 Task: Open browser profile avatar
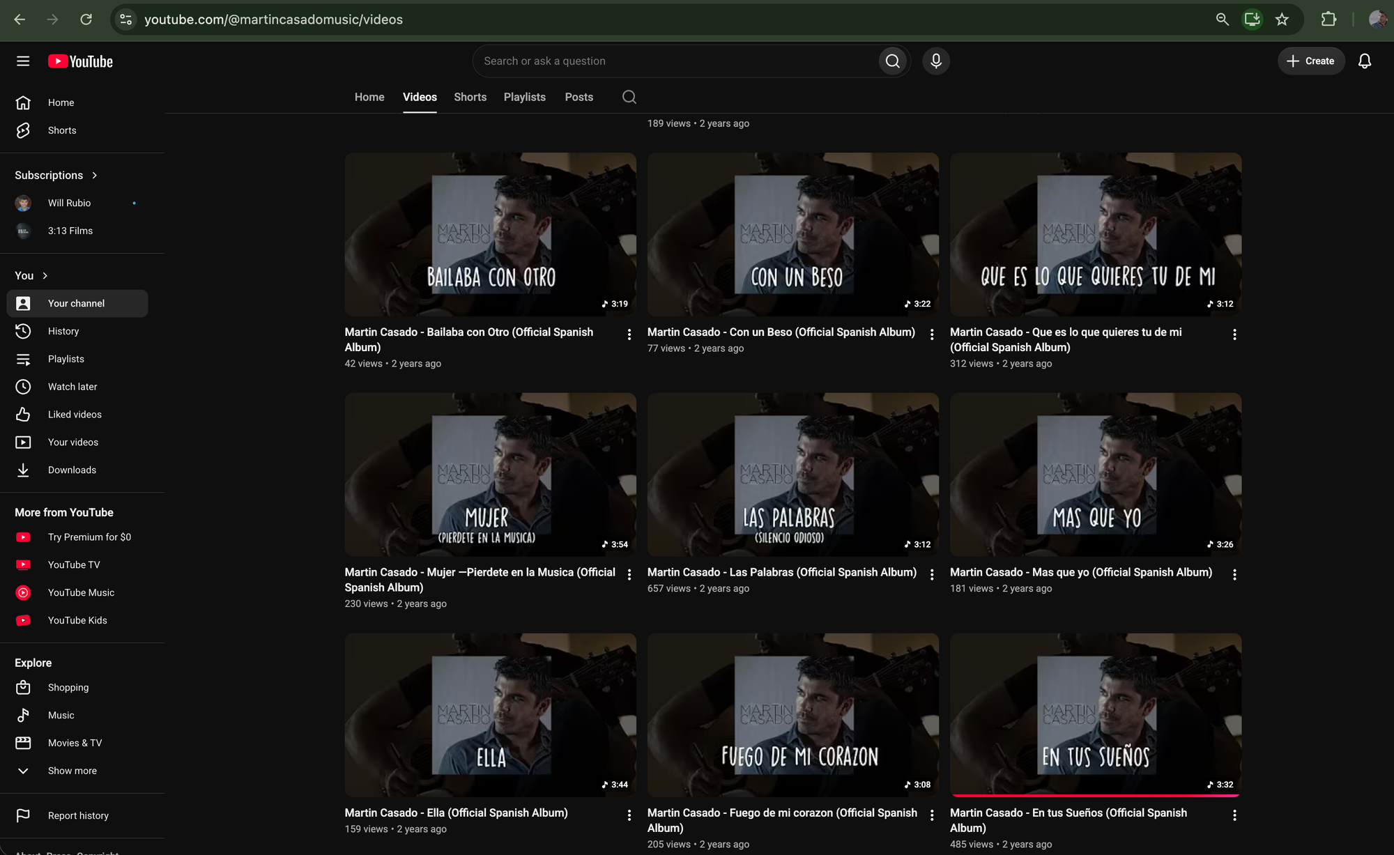pyautogui.click(x=1377, y=20)
